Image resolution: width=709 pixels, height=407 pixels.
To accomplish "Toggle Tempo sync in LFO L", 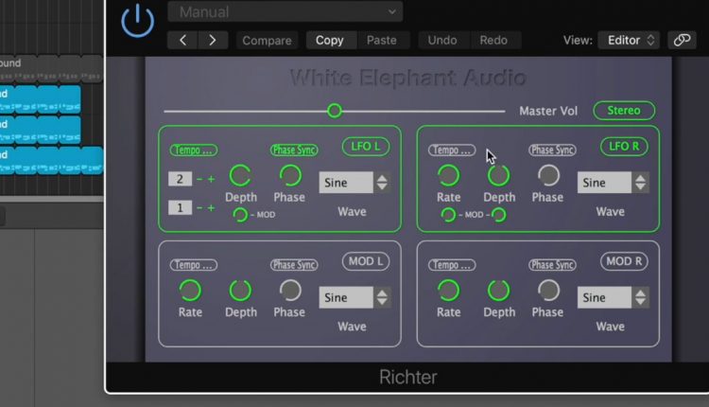I will coord(194,150).
